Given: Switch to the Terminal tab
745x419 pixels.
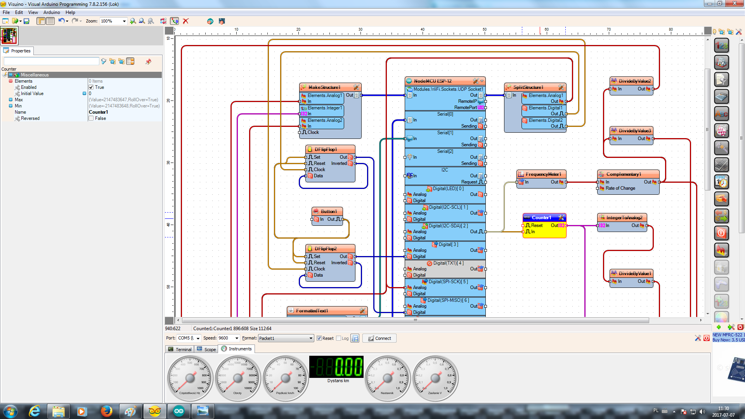Looking at the screenshot, I should tap(180, 349).
